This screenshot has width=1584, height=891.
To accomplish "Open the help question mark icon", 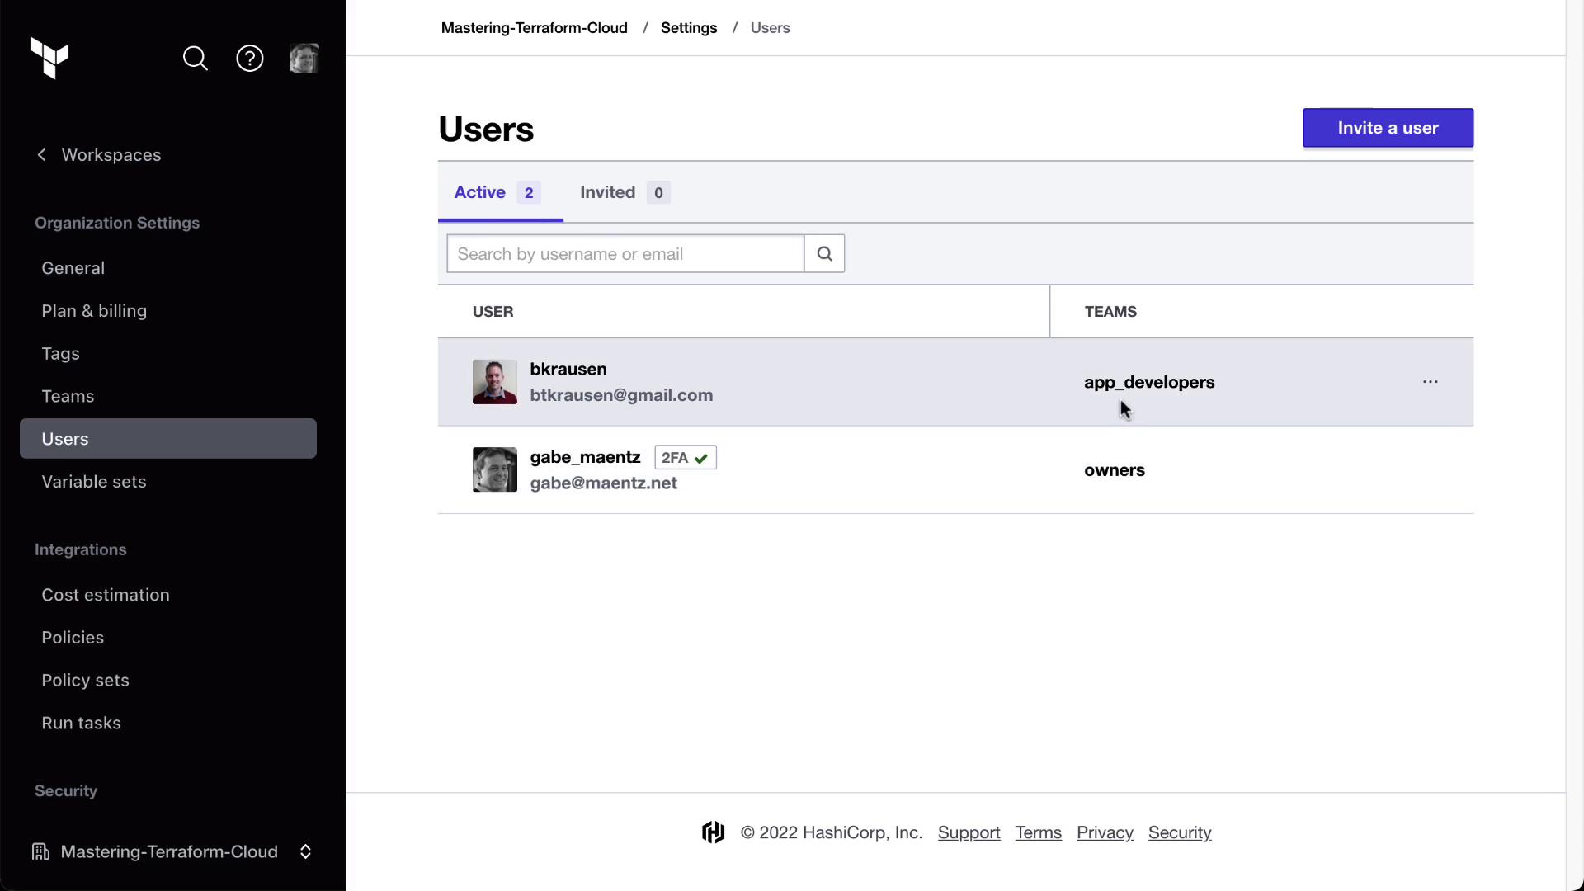I will [x=250, y=59].
